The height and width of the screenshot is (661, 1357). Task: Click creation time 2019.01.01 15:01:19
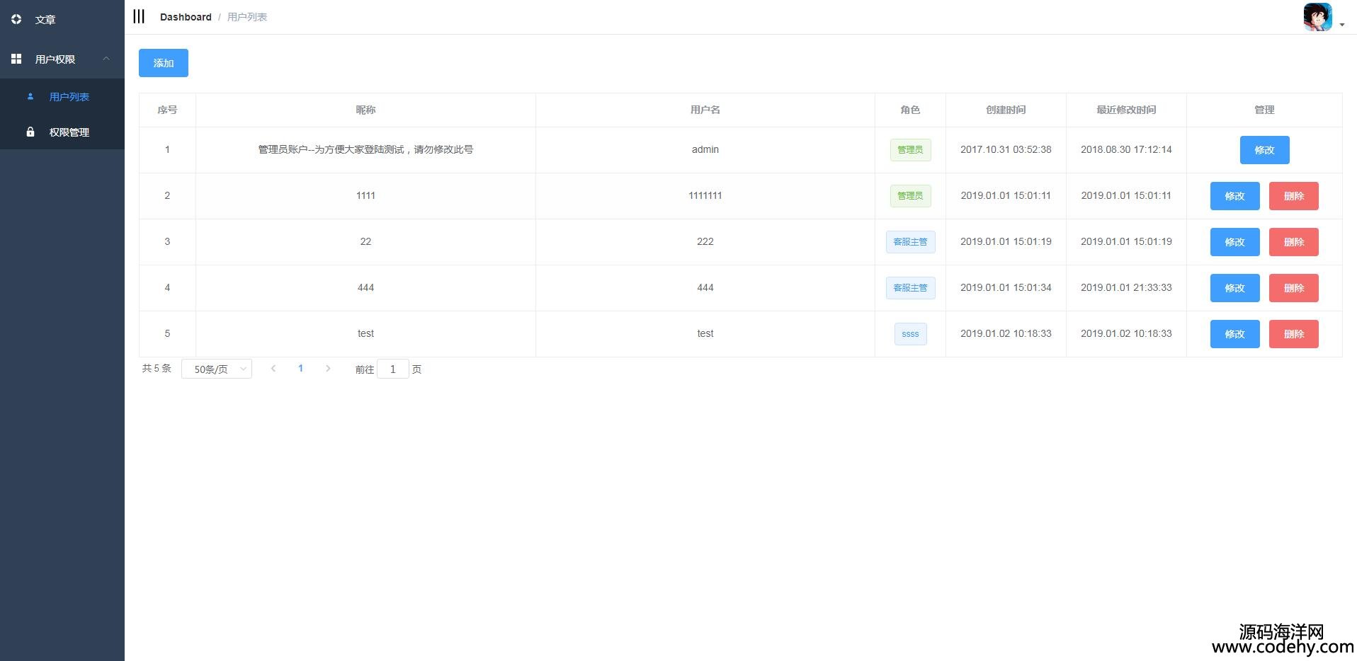pos(1006,241)
